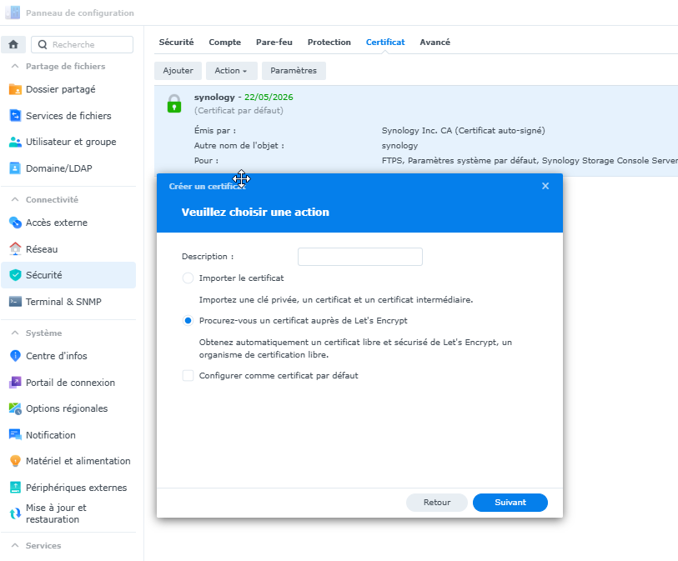
Task: Enable Configurer comme certificat par défaut
Action: point(188,376)
